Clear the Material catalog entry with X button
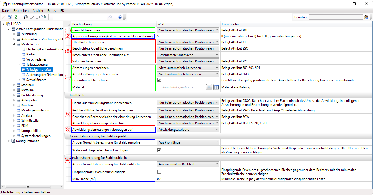The image size is (373, 195). pyautogui.click(x=209, y=87)
